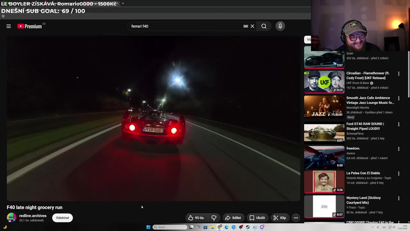Show hidden system tray icons chevron

pos(373,227)
